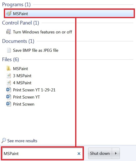Click the Documents (1) group header
This screenshot has height=161, width=136.
point(18,41)
